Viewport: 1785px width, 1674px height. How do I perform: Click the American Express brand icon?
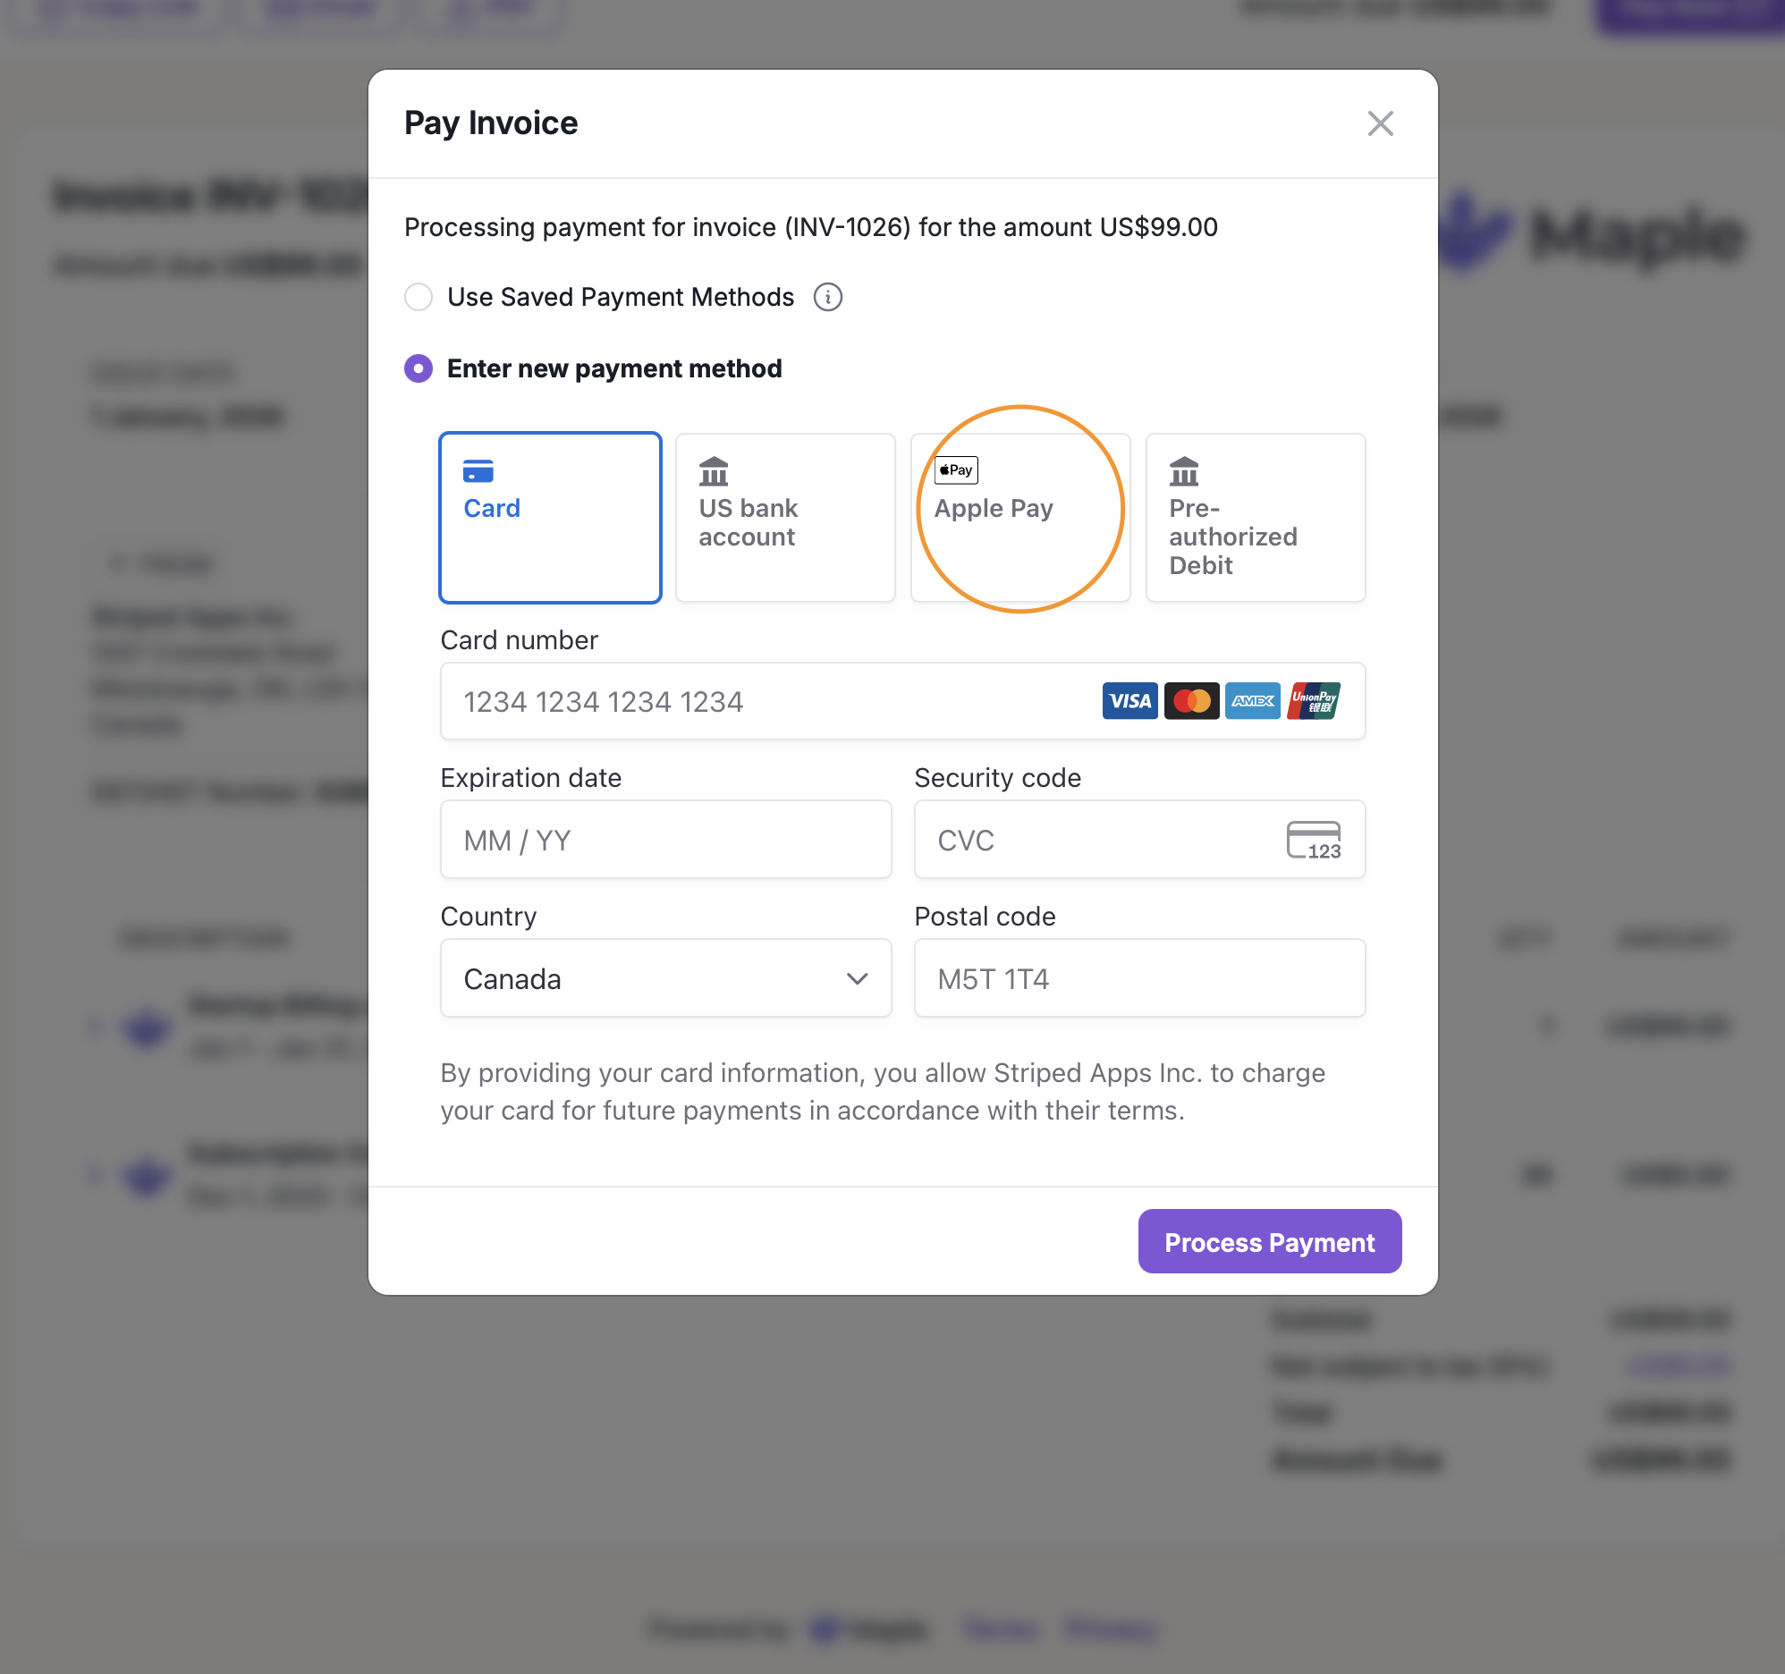(x=1252, y=700)
